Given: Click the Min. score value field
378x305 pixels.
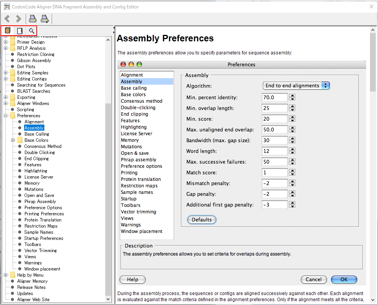Looking at the screenshot, I should click(x=274, y=119).
